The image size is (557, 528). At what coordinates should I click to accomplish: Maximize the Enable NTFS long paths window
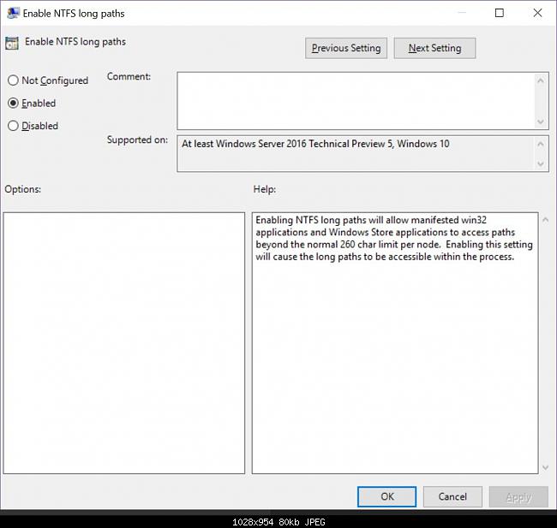500,13
